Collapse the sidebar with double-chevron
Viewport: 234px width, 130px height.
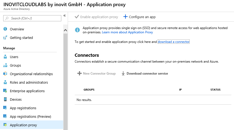tap(65, 16)
